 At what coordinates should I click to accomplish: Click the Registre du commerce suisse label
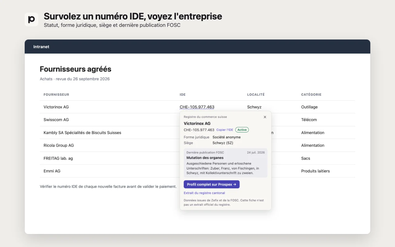[x=205, y=117]
